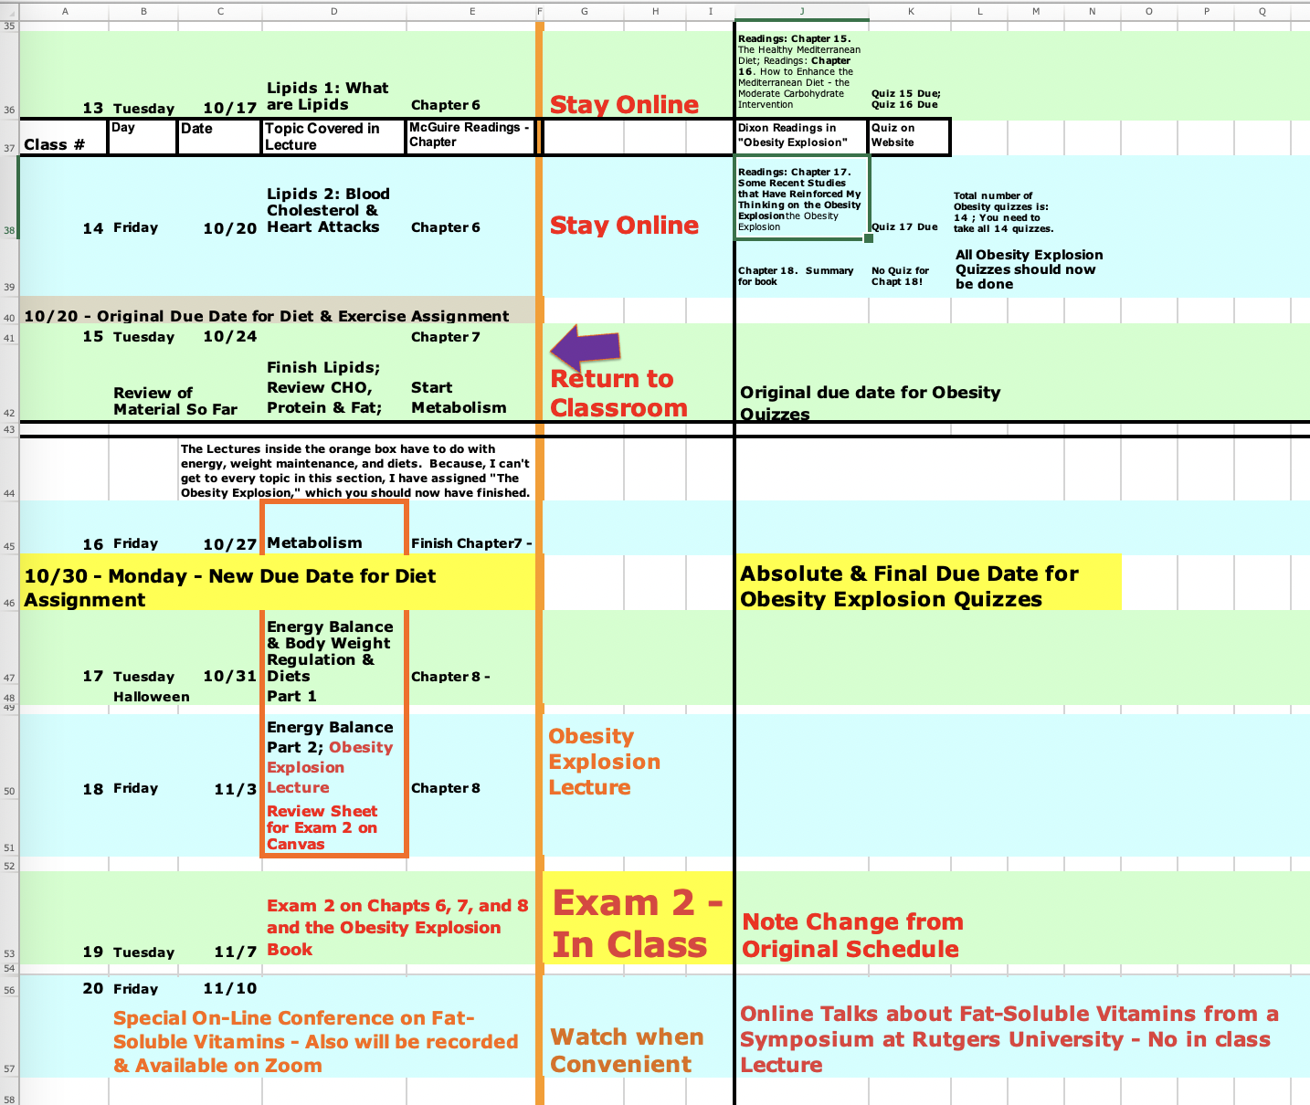Select the "Metabolism" topic cell
1310x1105 pixels.
(333, 542)
